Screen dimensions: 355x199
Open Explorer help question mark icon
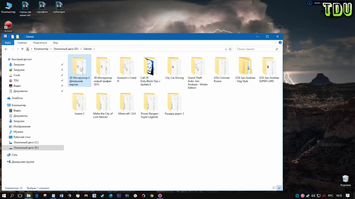(280, 43)
